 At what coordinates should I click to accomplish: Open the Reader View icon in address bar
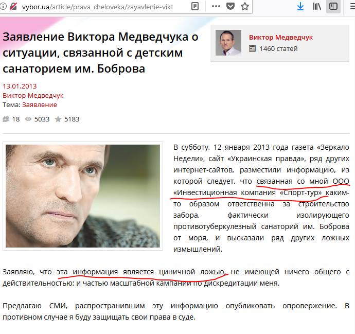[194, 6]
